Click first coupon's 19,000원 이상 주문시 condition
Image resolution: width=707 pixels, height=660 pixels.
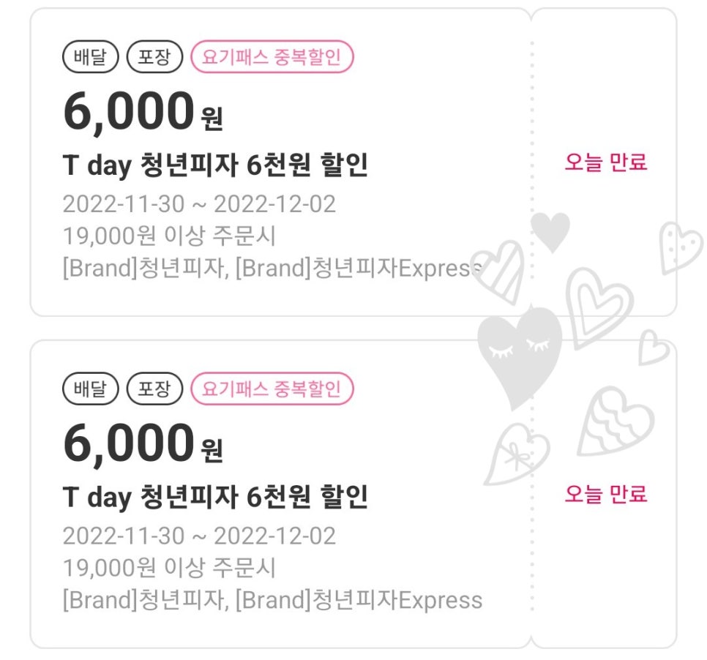tap(169, 236)
